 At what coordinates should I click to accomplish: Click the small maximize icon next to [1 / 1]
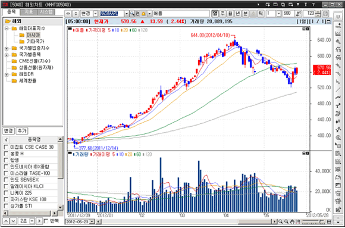pos(329,21)
